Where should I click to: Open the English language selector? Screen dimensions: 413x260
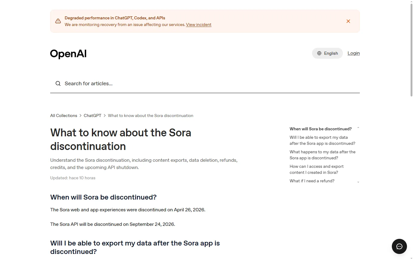[327, 53]
